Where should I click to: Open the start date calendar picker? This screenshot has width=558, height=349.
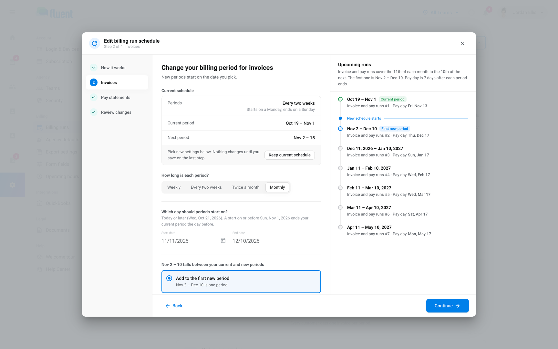pos(223,241)
